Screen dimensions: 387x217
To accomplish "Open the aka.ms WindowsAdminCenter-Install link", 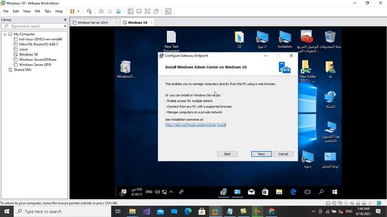I will click(x=195, y=125).
